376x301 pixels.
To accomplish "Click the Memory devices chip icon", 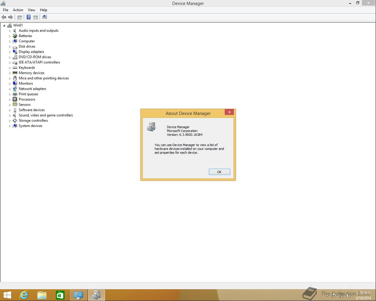I will 15,73.
